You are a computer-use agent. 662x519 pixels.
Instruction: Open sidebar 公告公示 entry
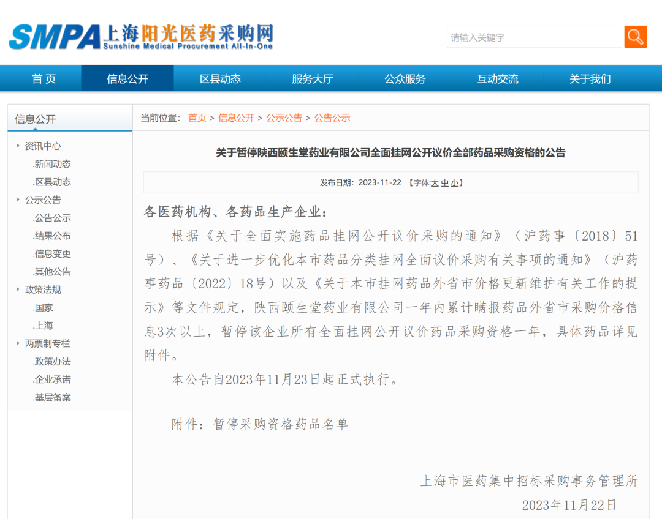click(52, 218)
